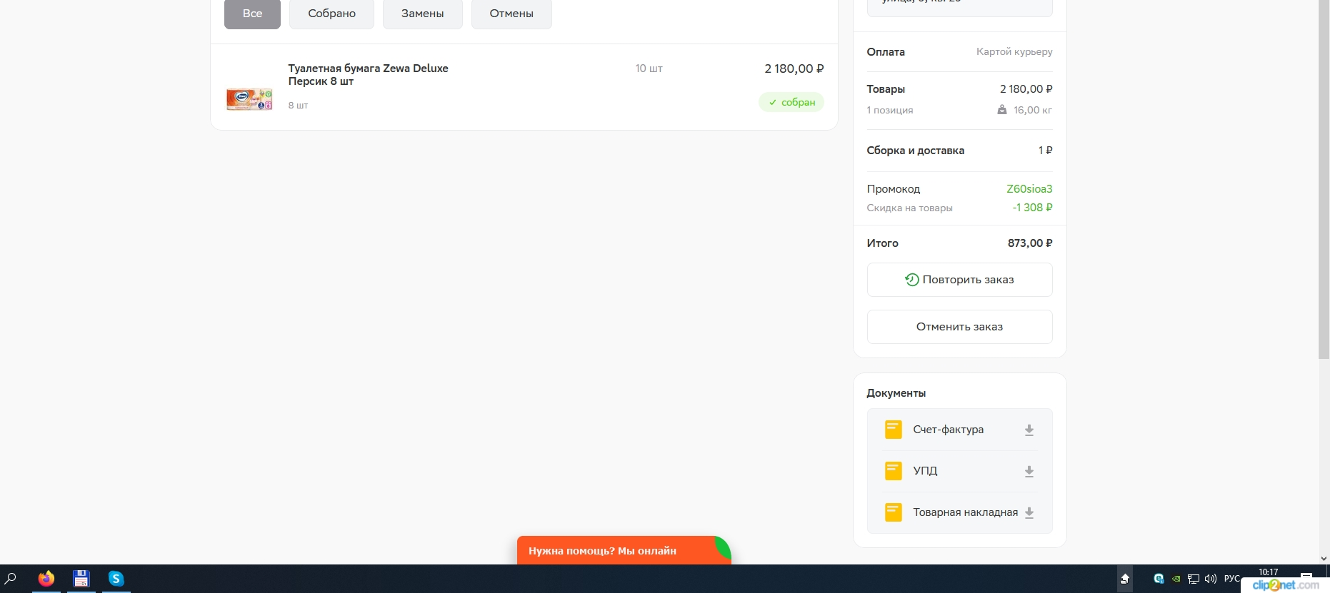This screenshot has height=593, width=1330.
Task: Download the Товарная накладная document
Action: click(1029, 513)
